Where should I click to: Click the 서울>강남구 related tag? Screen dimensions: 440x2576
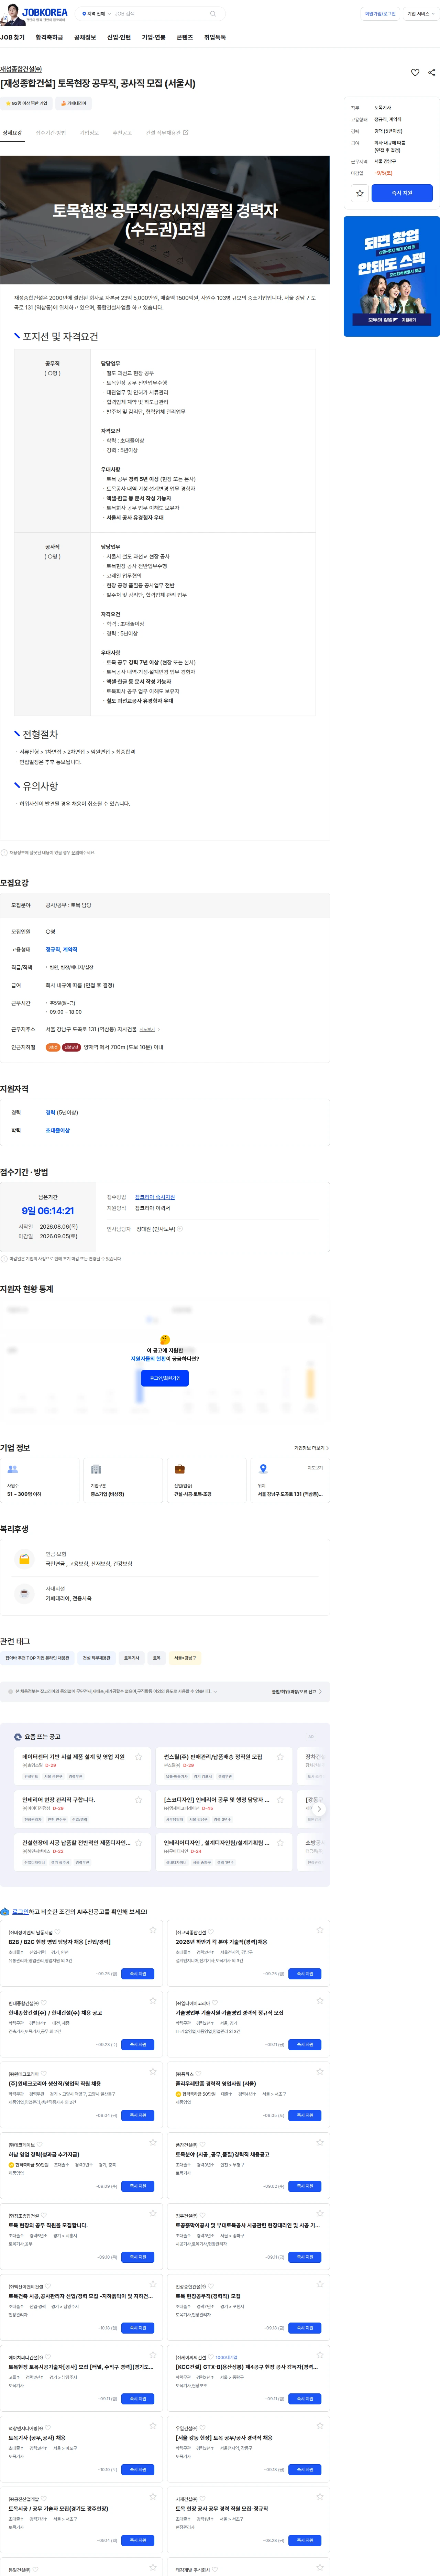(x=185, y=1657)
